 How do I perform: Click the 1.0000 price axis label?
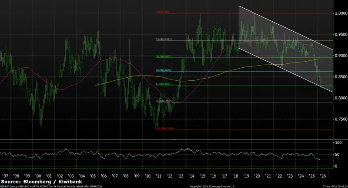point(340,13)
